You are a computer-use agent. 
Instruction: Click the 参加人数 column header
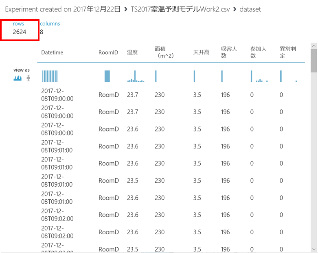click(258, 52)
